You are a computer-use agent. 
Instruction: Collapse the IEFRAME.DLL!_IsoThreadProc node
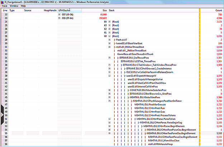109,58
